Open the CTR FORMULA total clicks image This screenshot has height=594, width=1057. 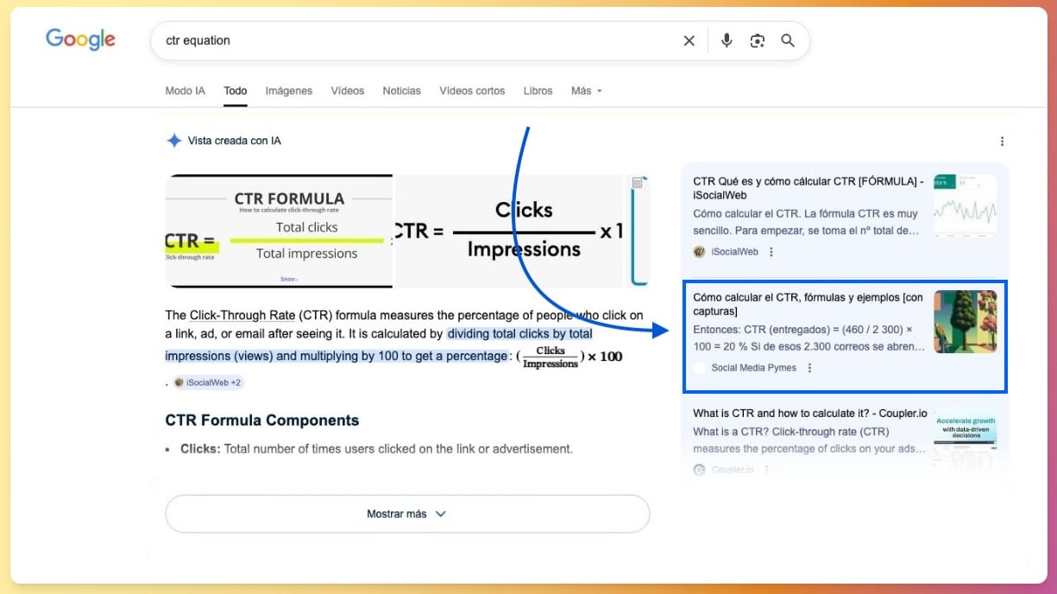[279, 231]
